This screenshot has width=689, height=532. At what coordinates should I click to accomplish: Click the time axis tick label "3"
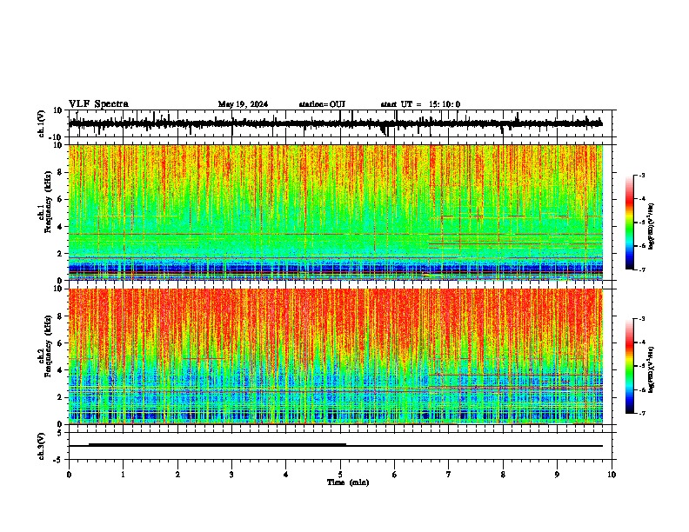[231, 475]
